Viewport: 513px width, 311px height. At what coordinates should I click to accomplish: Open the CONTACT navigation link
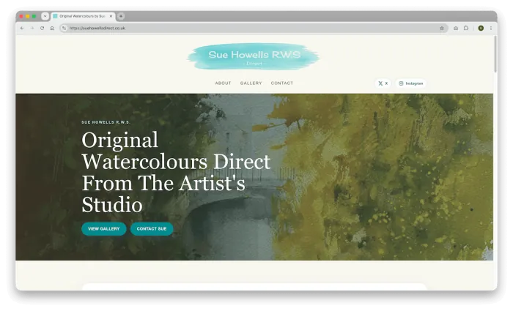282,83
